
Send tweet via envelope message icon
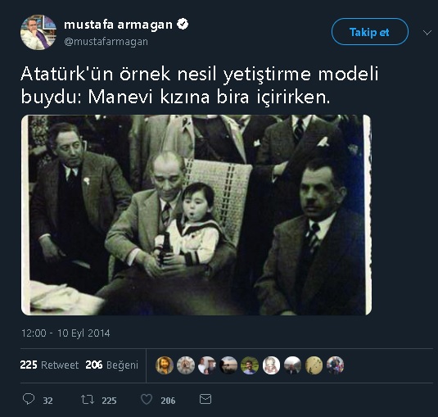pyautogui.click(x=205, y=399)
